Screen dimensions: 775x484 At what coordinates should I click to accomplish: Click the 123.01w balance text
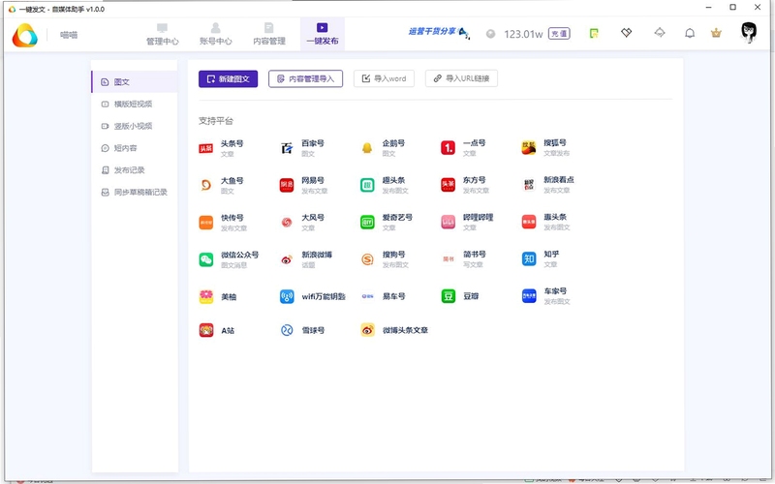pos(523,34)
